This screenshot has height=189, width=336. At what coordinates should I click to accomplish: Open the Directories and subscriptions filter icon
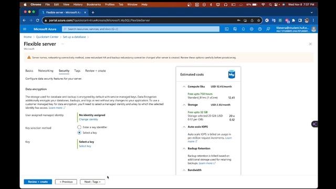coord(235,29)
